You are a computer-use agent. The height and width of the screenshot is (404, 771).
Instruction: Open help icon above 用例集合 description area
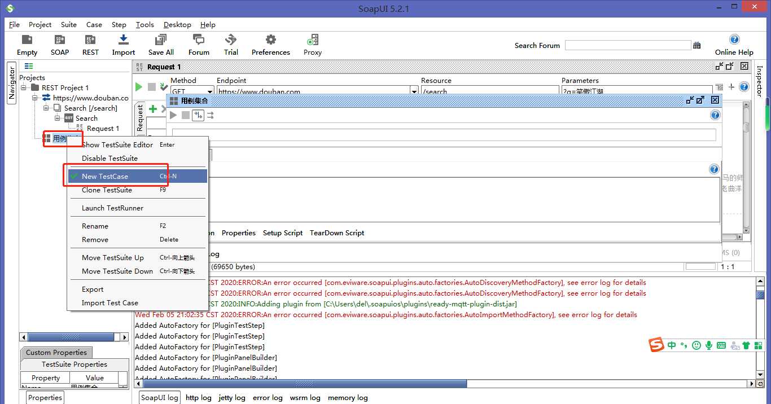coord(714,169)
